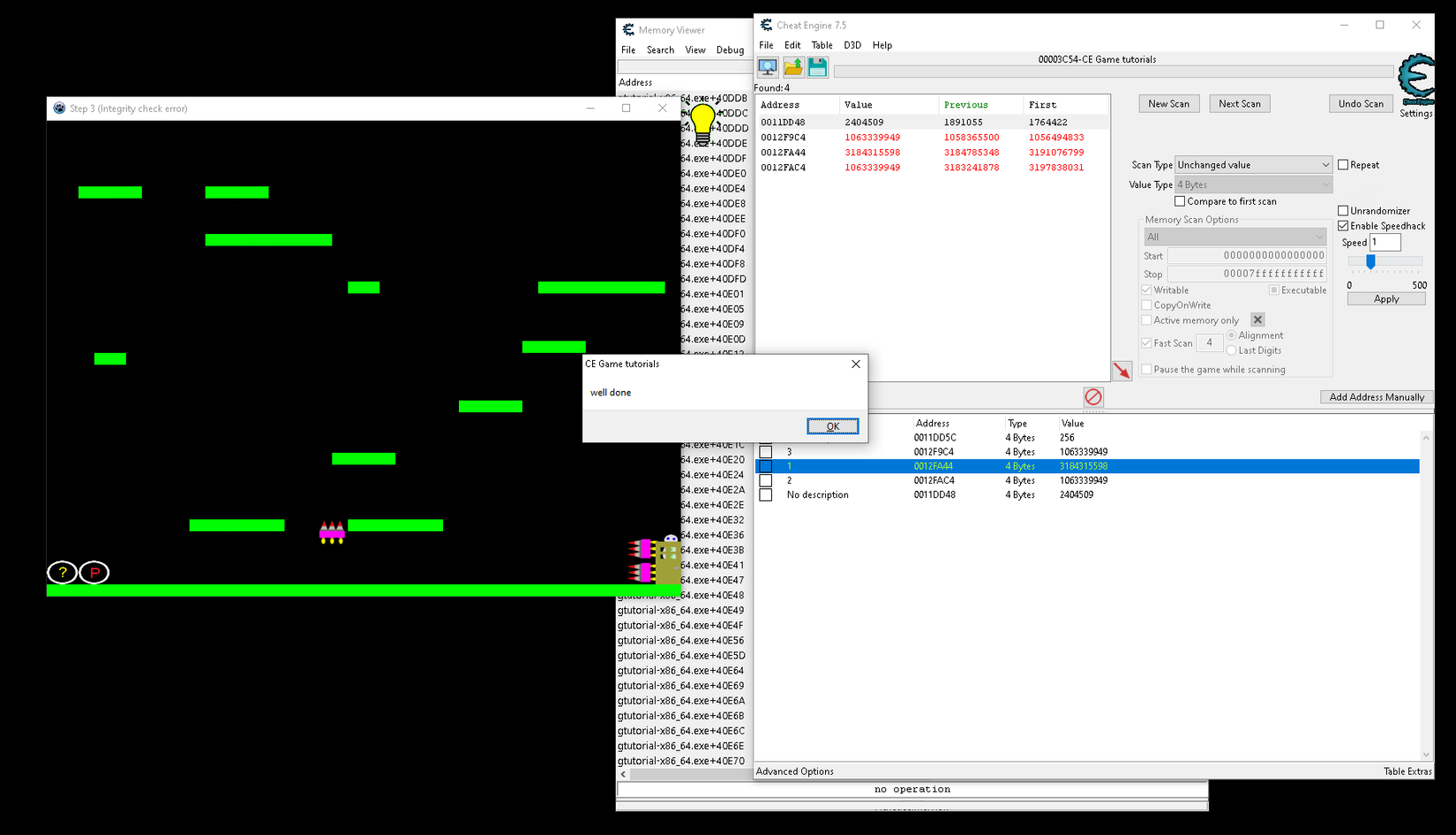Click the Fast Scan alignment value field

point(1210,343)
